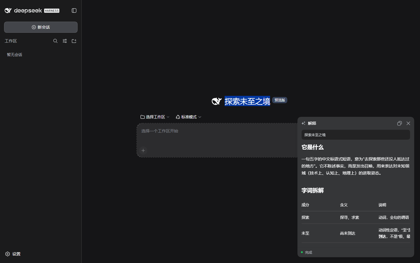Image resolution: width=420 pixels, height=263 pixels.
Task: Click the 工作区 section label
Action: (x=11, y=41)
